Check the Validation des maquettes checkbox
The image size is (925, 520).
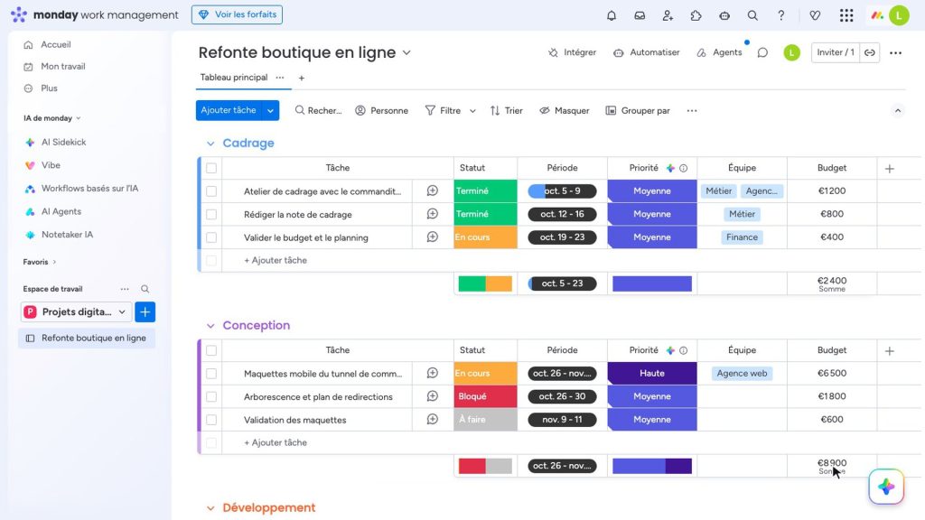(211, 420)
